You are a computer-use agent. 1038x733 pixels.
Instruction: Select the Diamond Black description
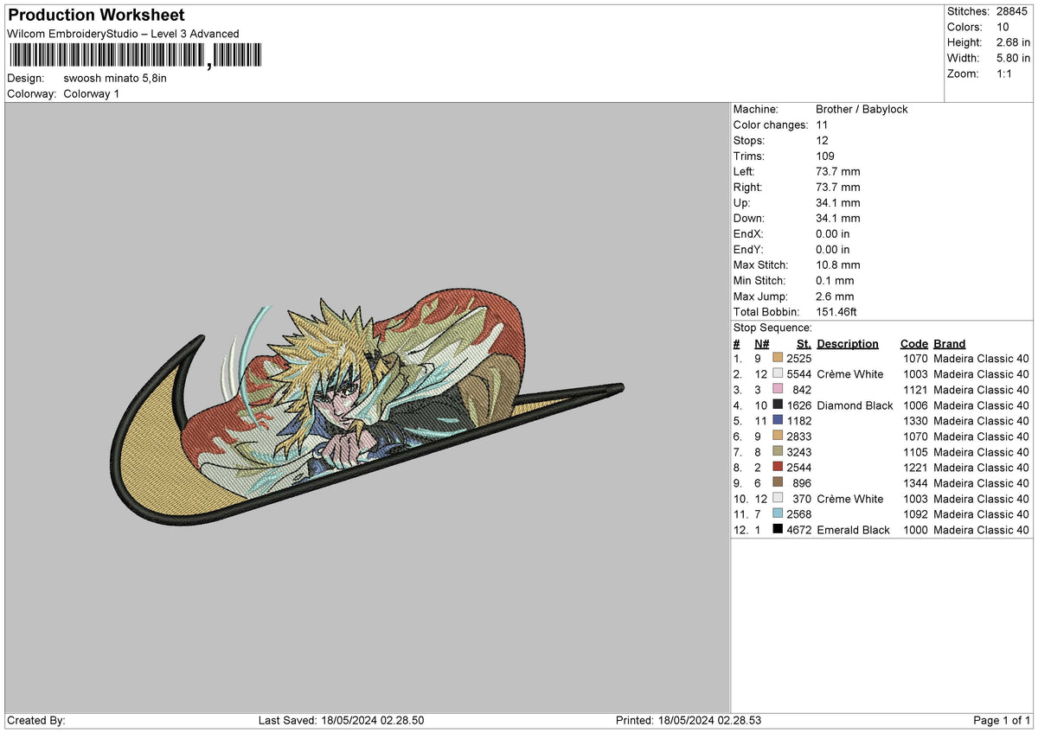click(855, 405)
